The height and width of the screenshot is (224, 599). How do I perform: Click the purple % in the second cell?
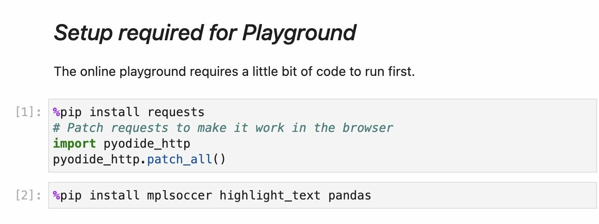(x=56, y=196)
